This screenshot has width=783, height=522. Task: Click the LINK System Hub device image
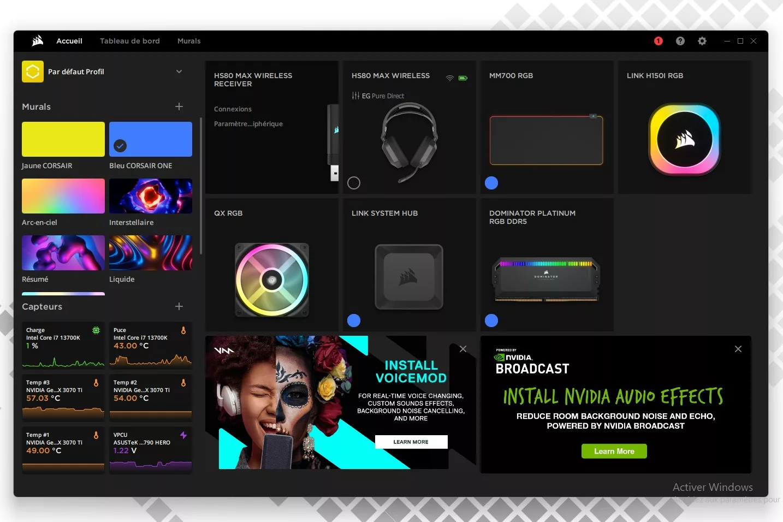(409, 277)
